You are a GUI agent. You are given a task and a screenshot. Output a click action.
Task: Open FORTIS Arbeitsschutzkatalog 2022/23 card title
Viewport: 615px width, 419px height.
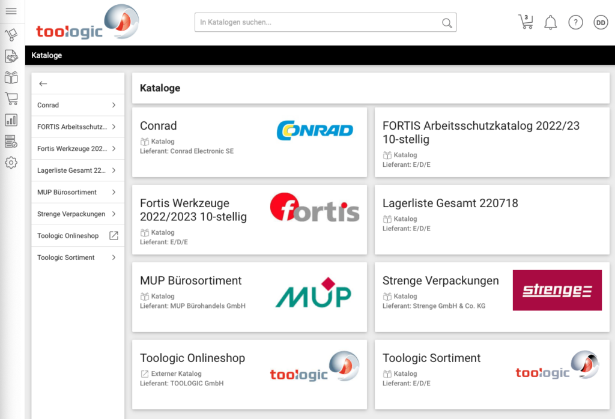coord(481,133)
